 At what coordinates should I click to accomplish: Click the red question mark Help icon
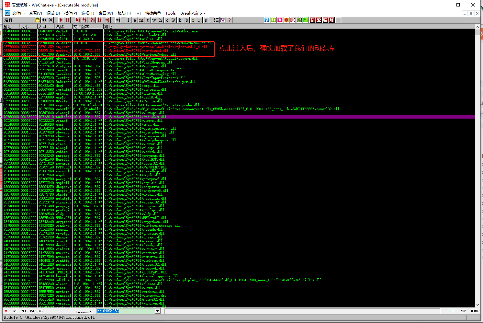coord(230,20)
